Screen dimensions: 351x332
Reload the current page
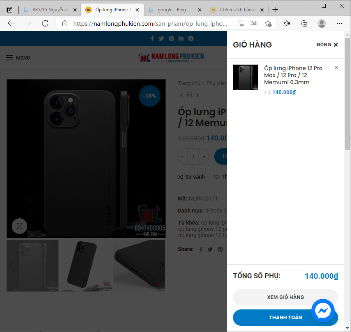pos(45,23)
